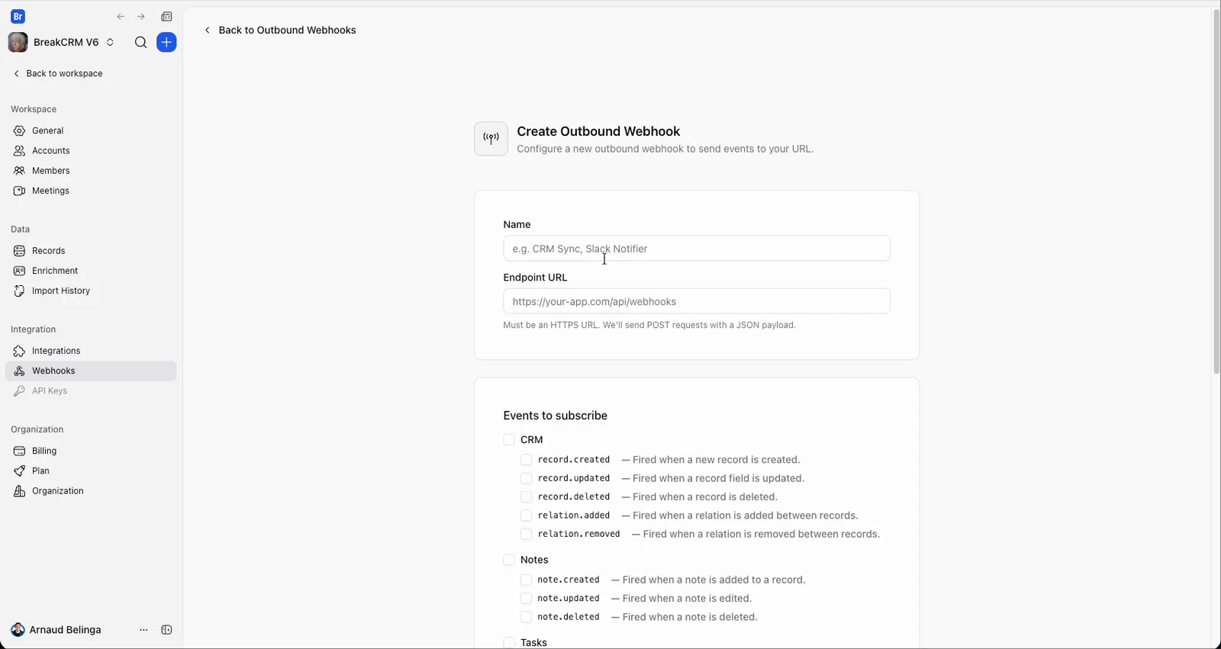Screen dimensions: 1221x649
Task: Go back with the left arrow icon
Action: click(121, 17)
